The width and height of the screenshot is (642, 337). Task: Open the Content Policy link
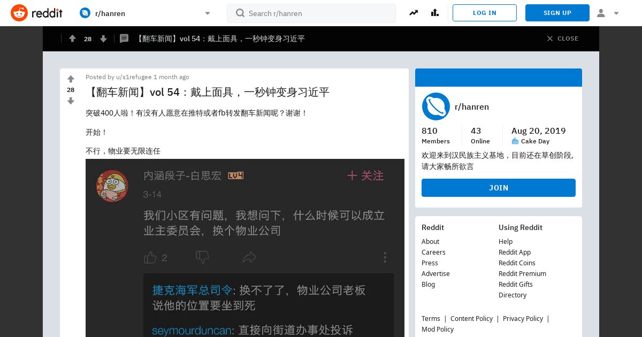coord(471,318)
